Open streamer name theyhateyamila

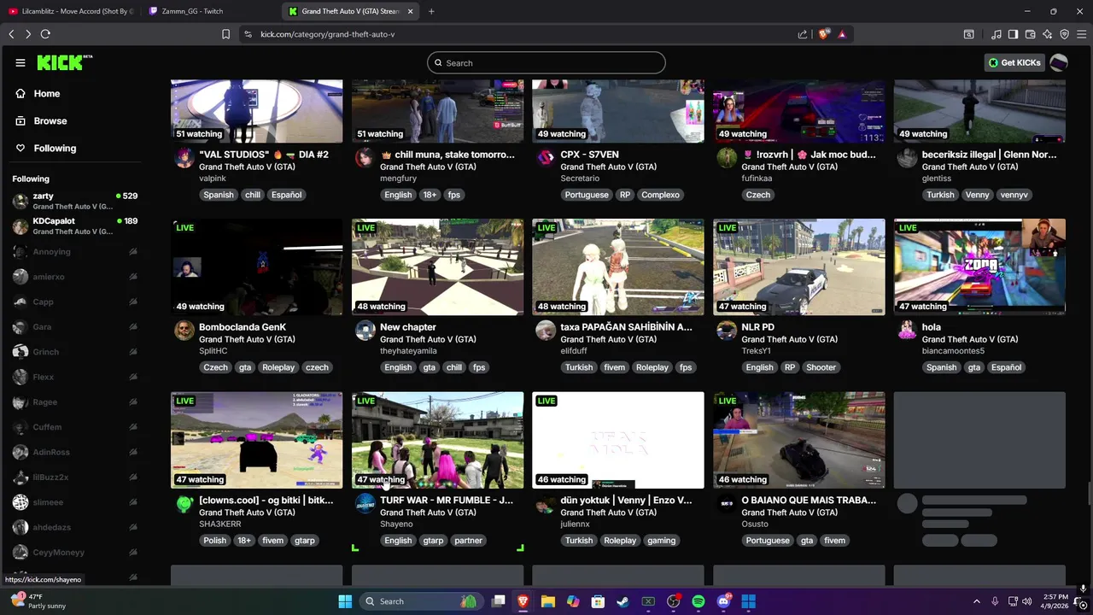tap(408, 351)
